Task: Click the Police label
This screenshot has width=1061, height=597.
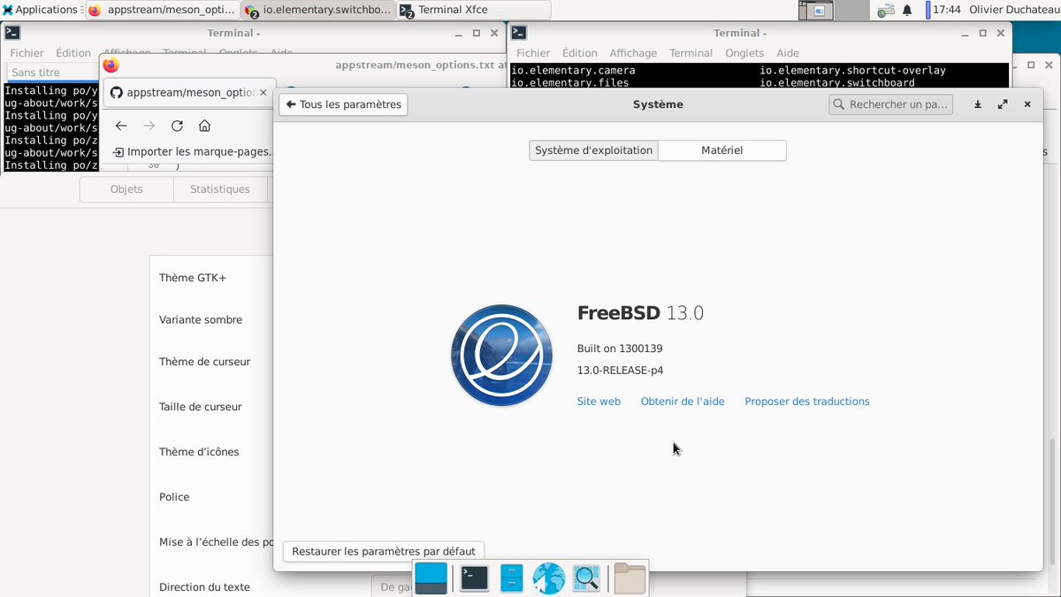Action: tap(174, 497)
